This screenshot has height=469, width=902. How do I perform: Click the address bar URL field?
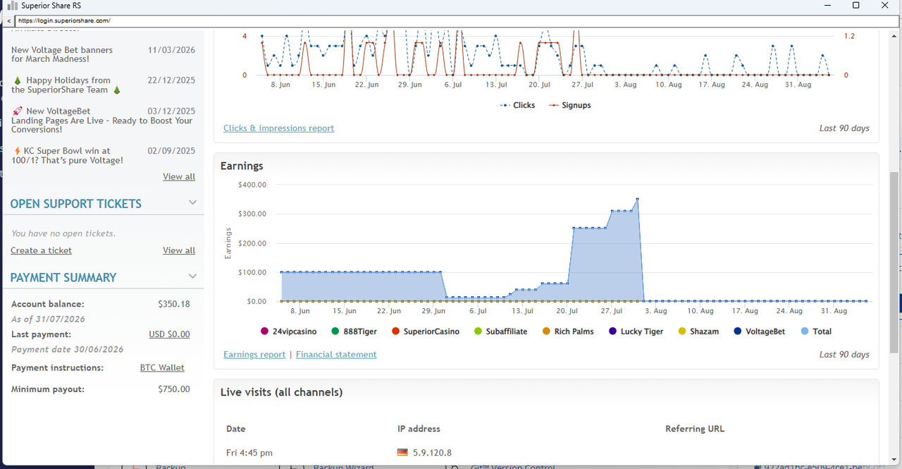[x=457, y=21]
